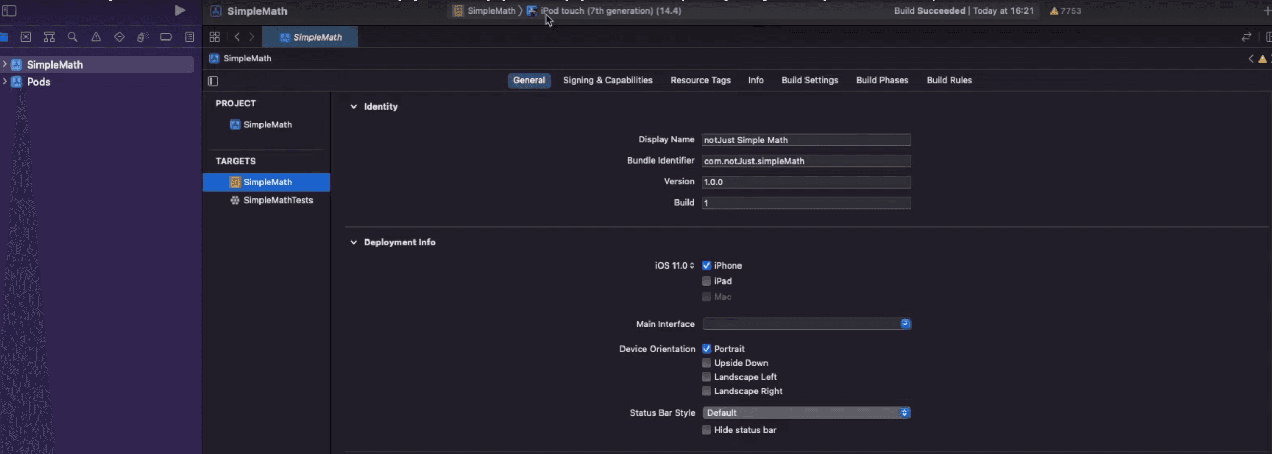This screenshot has height=454, width=1272.
Task: Collapse the Identity section
Action: [x=354, y=106]
